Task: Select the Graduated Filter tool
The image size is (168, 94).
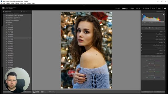Action: [x=153, y=28]
